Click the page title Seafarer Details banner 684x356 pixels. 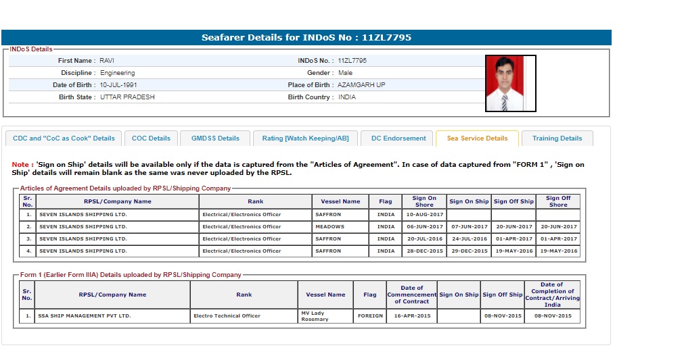[306, 38]
